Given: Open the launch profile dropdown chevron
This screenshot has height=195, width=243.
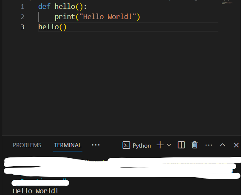Looking at the screenshot, I should coord(169,145).
